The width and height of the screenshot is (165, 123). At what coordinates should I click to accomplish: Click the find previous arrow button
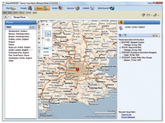(30, 27)
